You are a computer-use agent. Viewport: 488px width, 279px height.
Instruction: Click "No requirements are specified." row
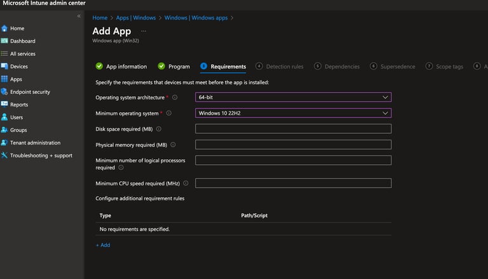243,229
